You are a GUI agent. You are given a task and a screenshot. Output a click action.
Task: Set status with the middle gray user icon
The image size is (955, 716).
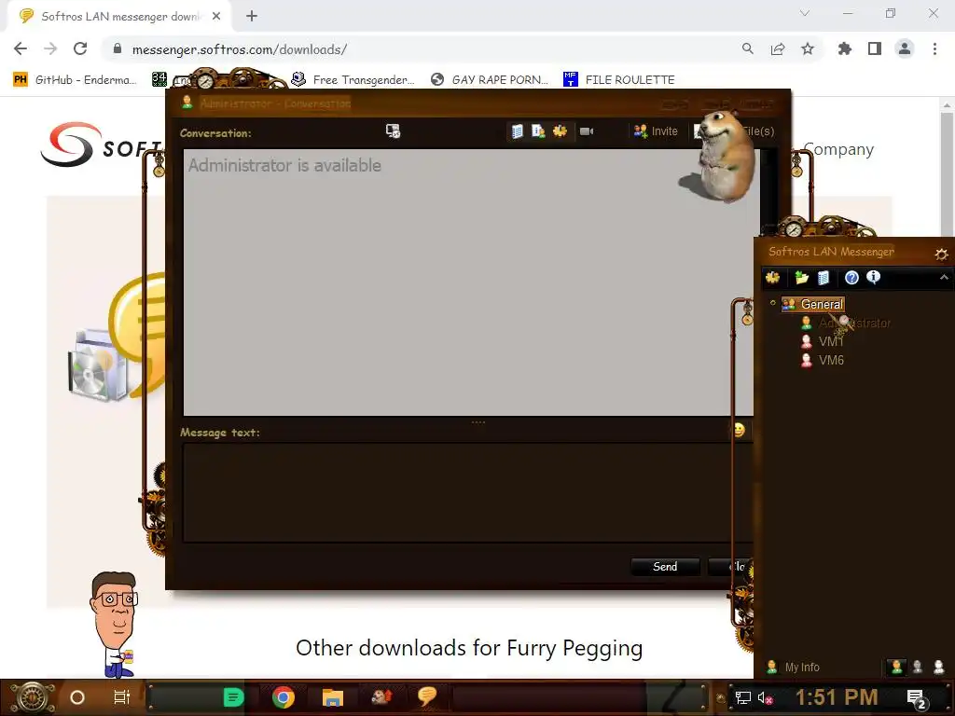point(918,668)
